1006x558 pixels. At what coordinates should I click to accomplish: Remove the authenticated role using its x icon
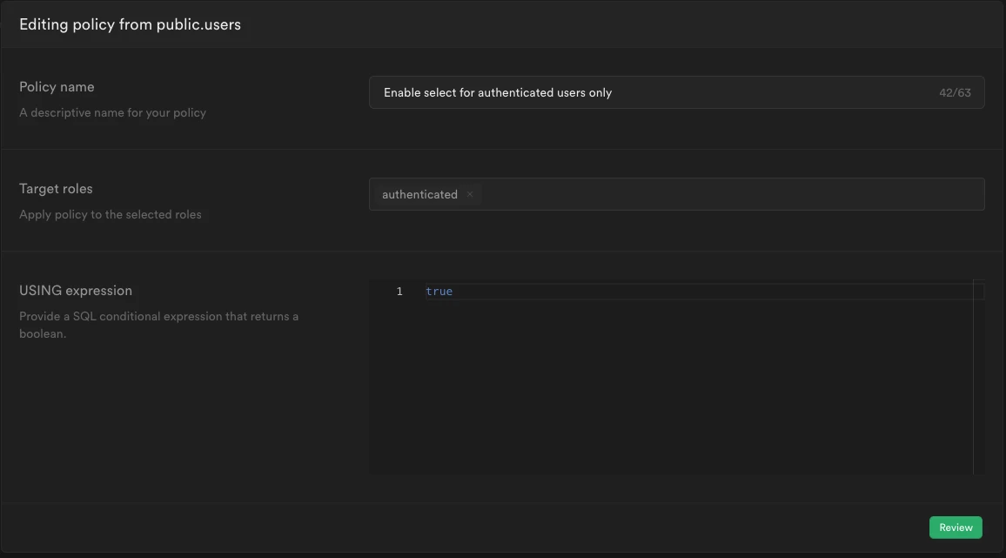pyautogui.click(x=469, y=194)
